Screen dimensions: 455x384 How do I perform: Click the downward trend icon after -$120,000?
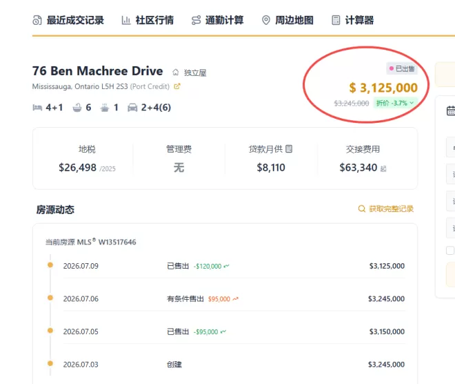pyautogui.click(x=226, y=266)
